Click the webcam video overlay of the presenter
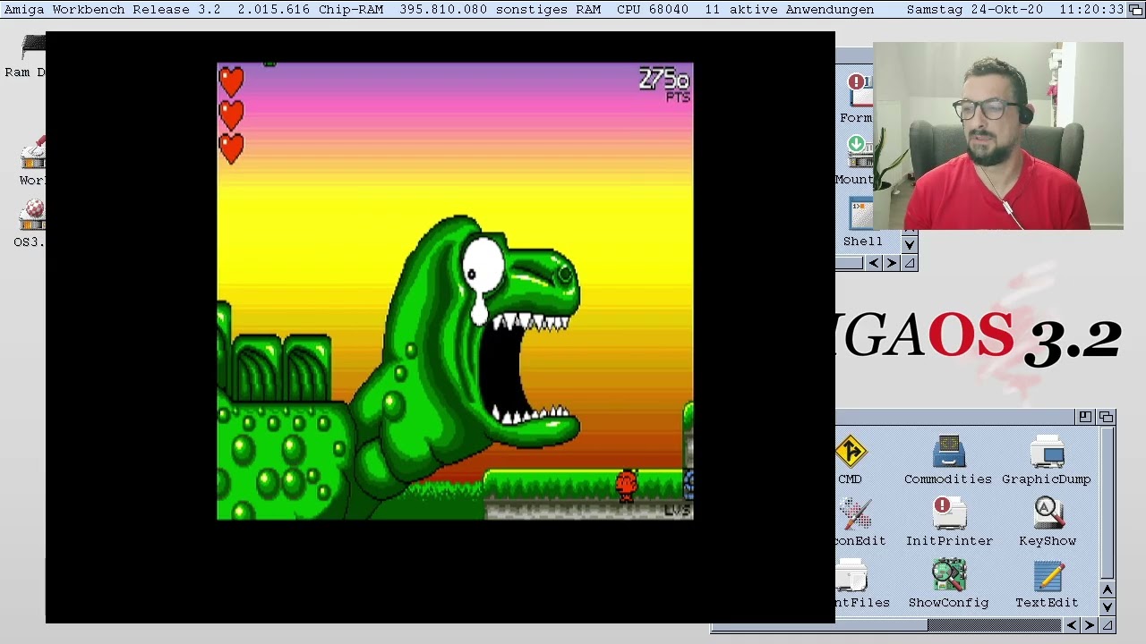The image size is (1146, 644). click(x=998, y=136)
